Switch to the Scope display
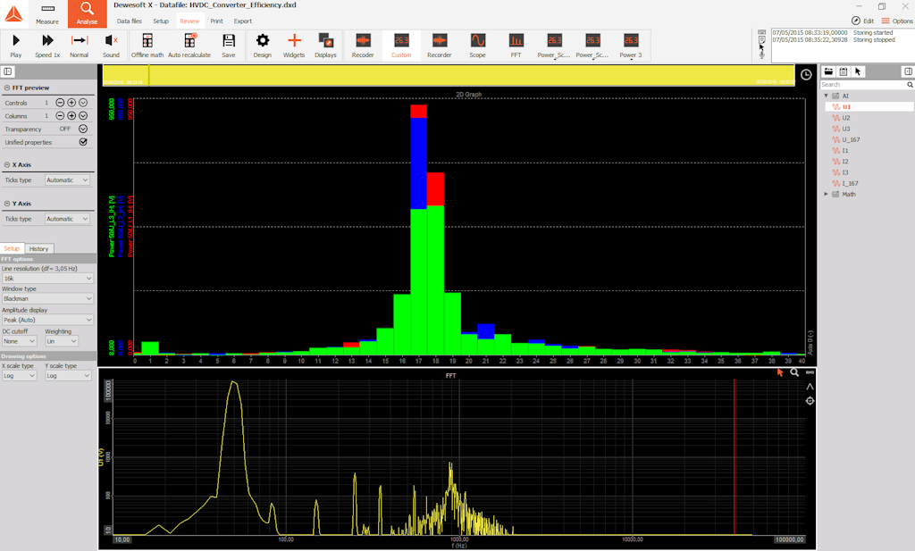 pyautogui.click(x=478, y=46)
